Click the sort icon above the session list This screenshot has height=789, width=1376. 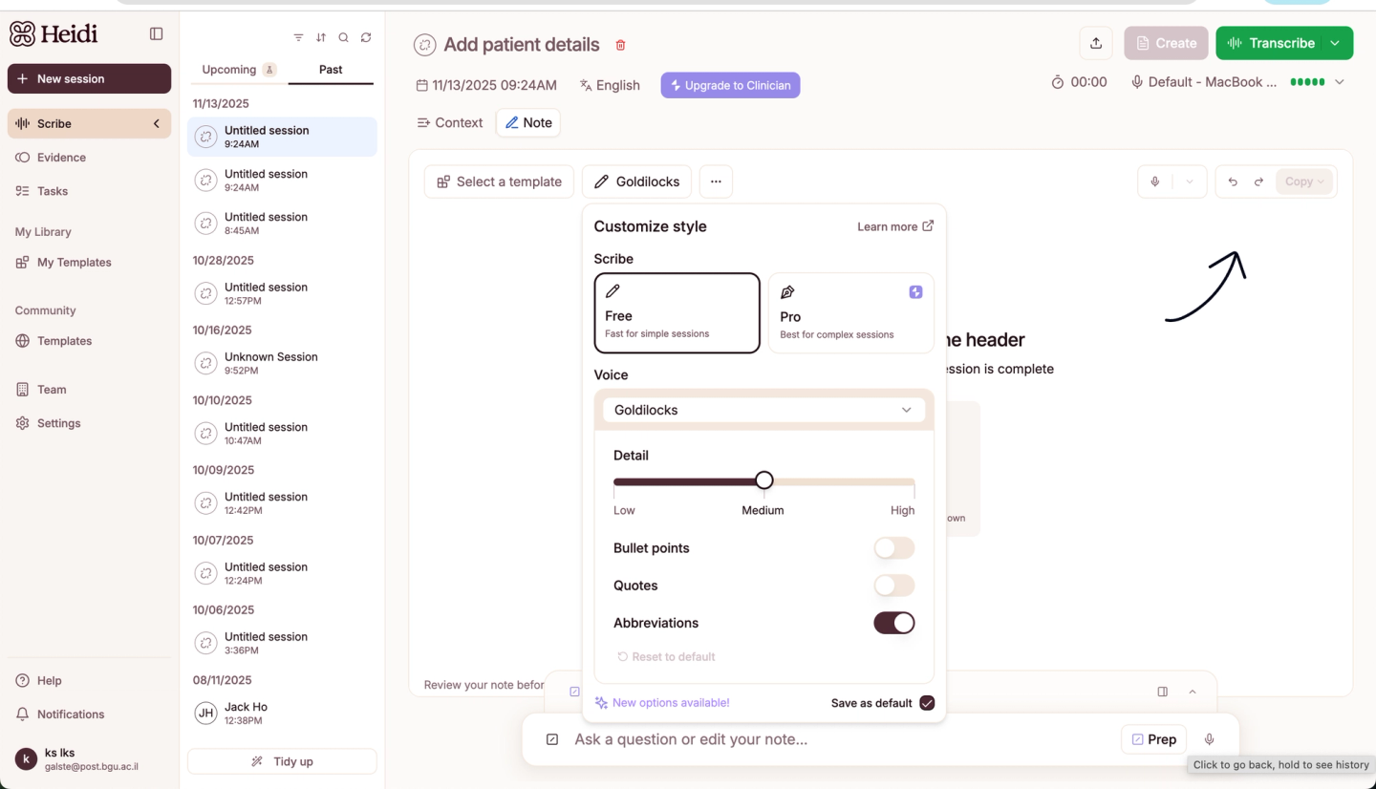(321, 37)
